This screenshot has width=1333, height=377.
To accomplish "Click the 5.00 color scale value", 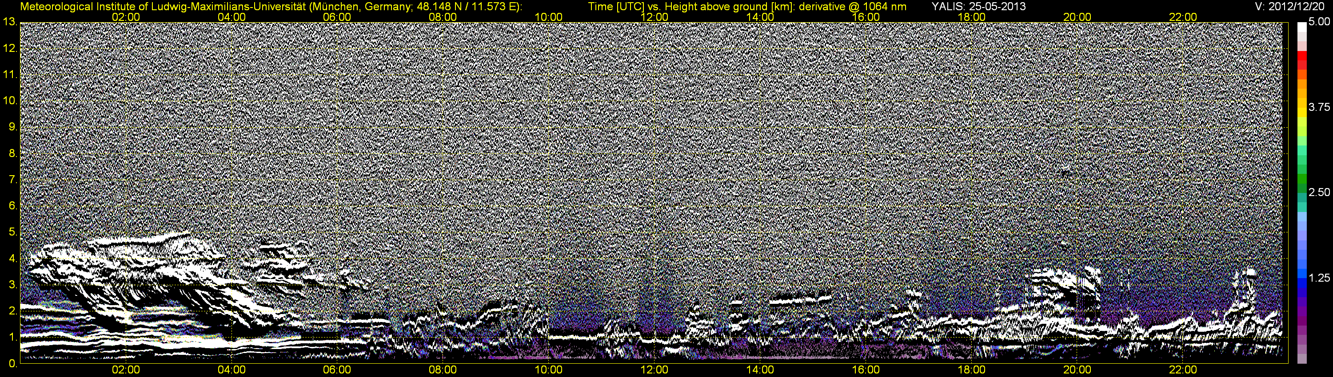I will [1320, 22].
